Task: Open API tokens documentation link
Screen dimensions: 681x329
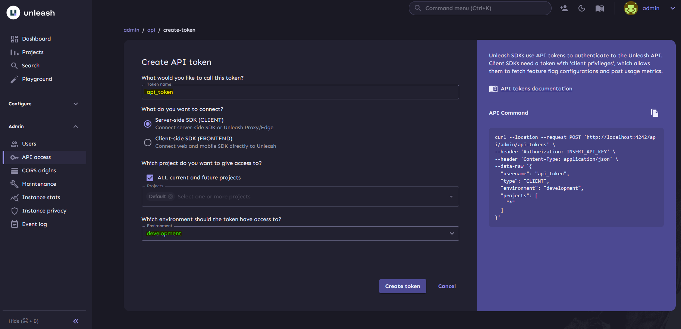Action: [x=536, y=89]
